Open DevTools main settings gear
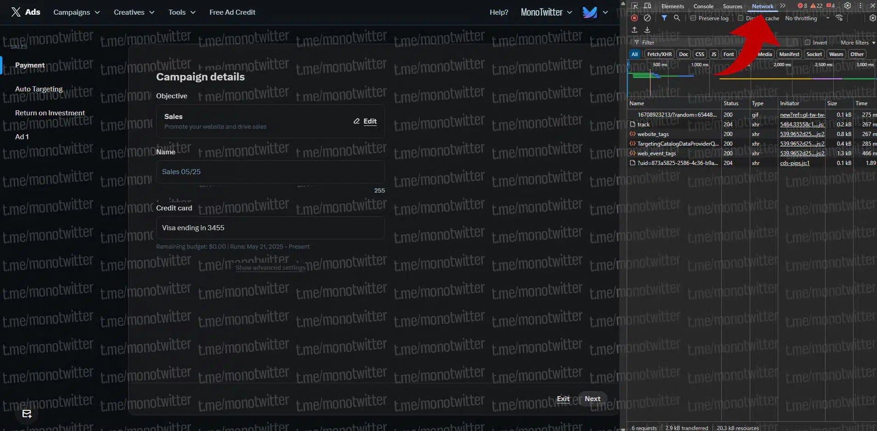The height and width of the screenshot is (431, 877). tap(848, 6)
